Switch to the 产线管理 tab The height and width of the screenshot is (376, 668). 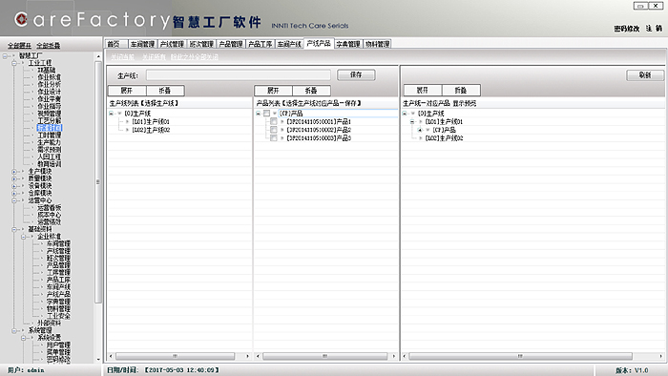coord(172,44)
